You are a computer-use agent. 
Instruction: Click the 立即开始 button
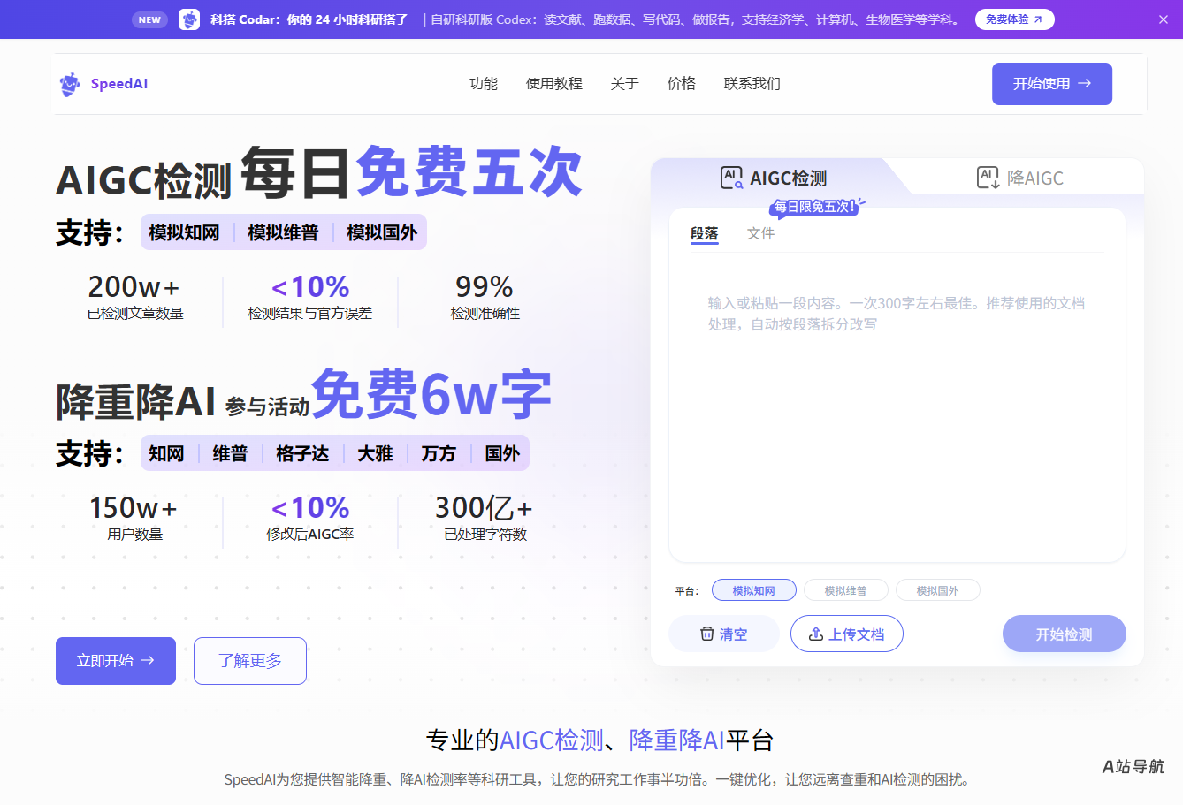(116, 661)
